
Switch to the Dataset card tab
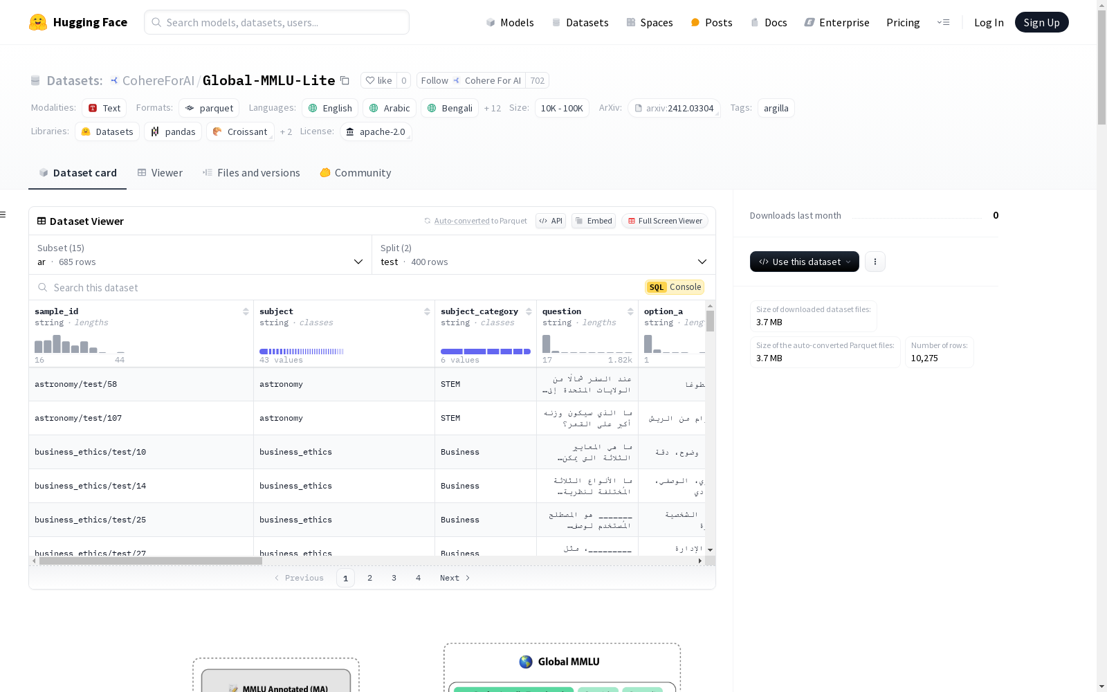77,173
